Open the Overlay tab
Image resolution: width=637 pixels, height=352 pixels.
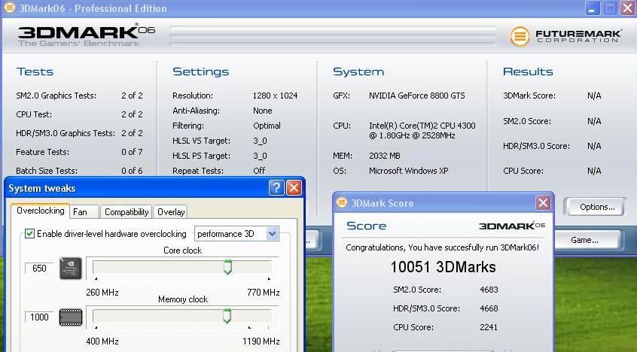point(171,212)
